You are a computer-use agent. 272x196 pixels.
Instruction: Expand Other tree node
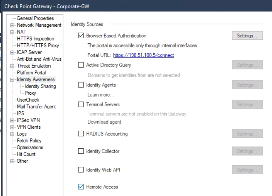(x=12, y=161)
